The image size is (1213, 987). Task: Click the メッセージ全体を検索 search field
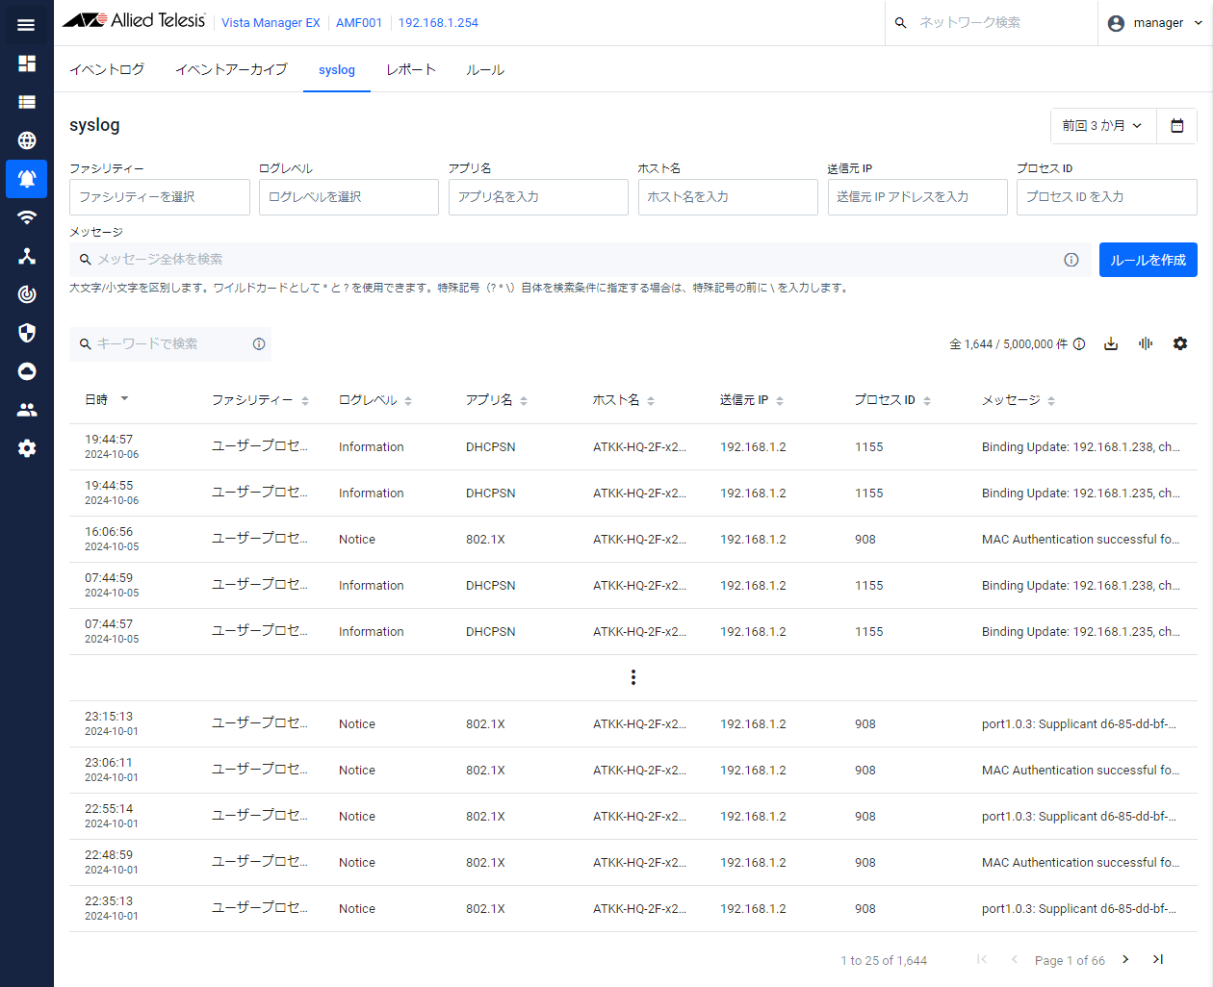pos(568,260)
